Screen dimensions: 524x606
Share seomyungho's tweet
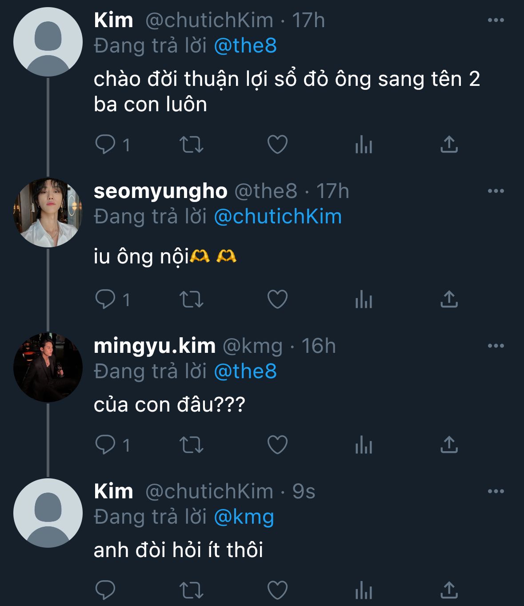(x=449, y=299)
